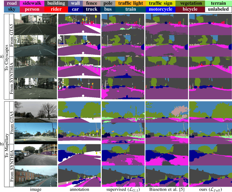Click the orange traffic light swatch
The height and width of the screenshot is (192, 232).
(130, 3)
